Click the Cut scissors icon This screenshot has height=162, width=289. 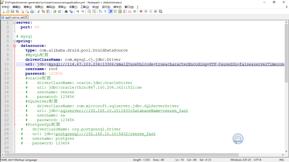39,11
